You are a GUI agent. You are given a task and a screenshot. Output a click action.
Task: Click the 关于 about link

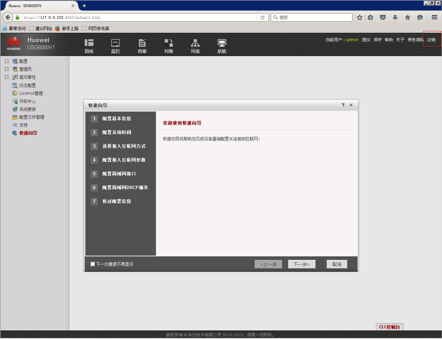pos(400,40)
